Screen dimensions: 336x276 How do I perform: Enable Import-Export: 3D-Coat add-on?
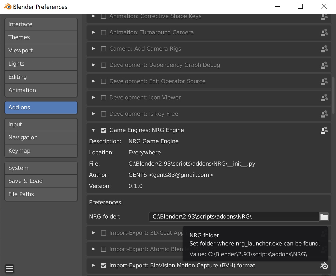pos(104,233)
